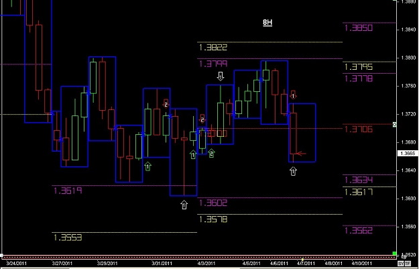The image size is (419, 269).
Task: Click the SY button in the corner
Action: coord(400,264)
